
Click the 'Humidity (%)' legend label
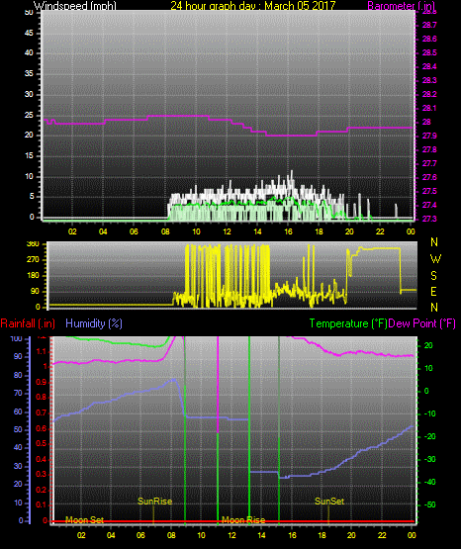[94, 323]
